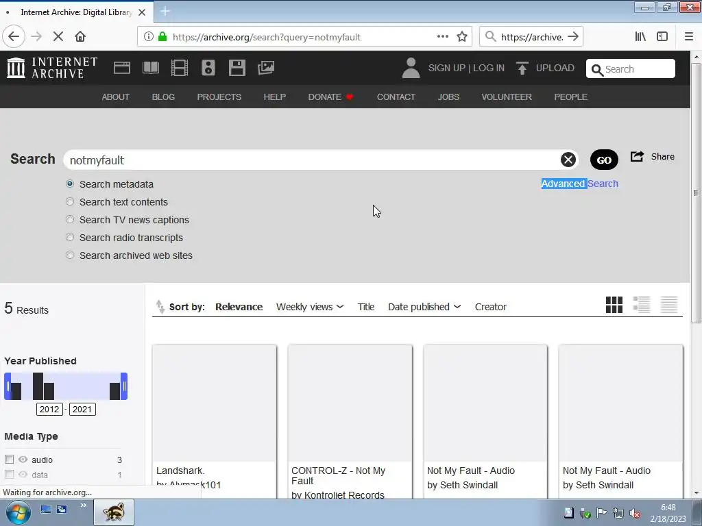Open the Advanced Search link
This screenshot has height=526, width=702.
pyautogui.click(x=580, y=184)
